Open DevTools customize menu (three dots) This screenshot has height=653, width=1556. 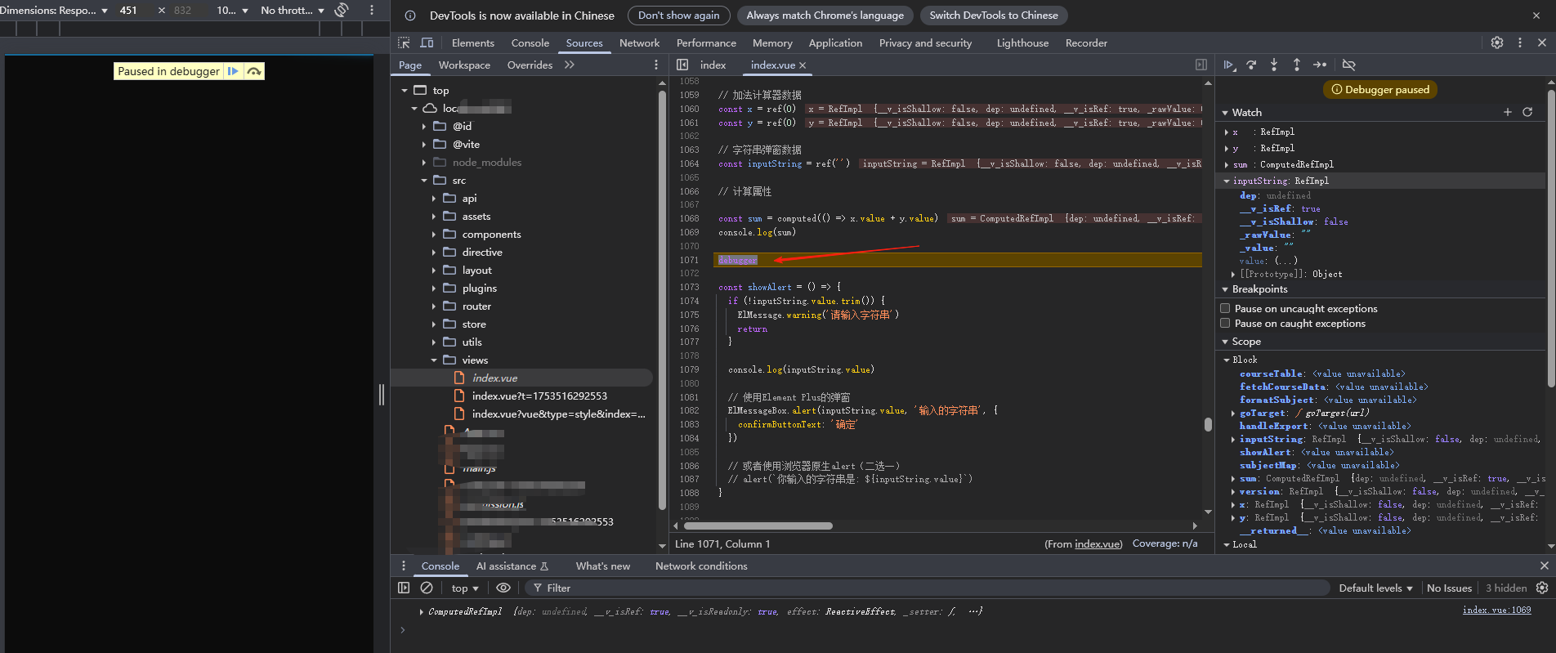tap(1520, 42)
